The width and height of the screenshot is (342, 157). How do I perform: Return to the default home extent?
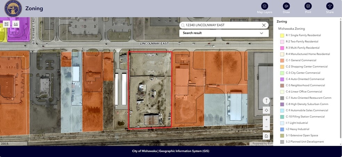point(266,136)
